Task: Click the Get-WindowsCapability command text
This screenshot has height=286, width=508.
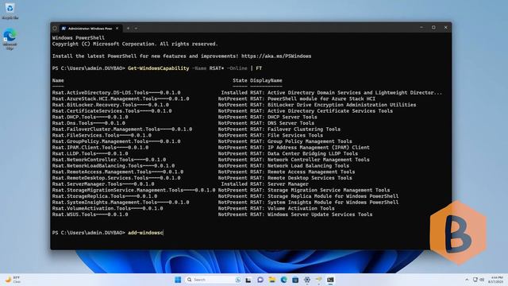Action: [159, 68]
